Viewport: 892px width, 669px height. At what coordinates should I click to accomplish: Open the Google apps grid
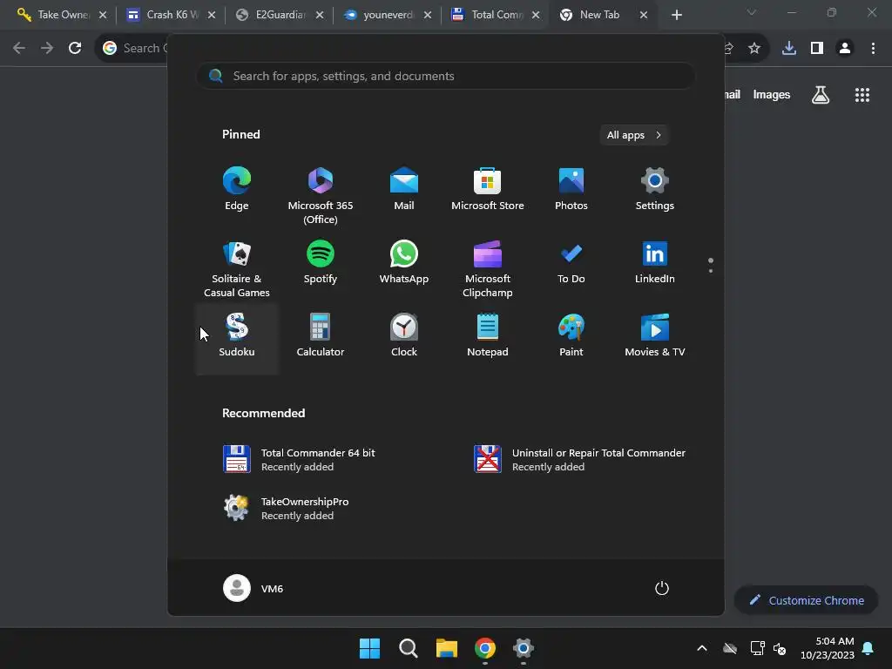pos(862,95)
